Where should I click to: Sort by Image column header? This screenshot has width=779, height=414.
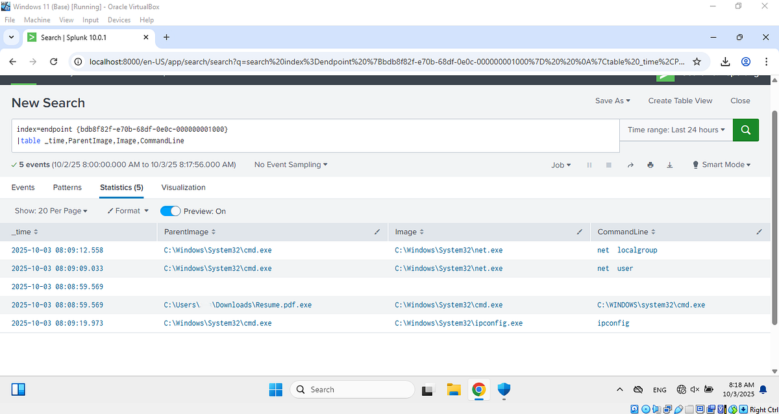pyautogui.click(x=409, y=232)
